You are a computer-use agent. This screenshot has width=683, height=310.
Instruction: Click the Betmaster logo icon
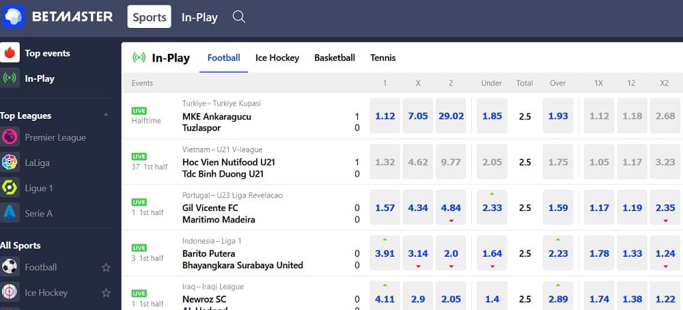click(14, 17)
